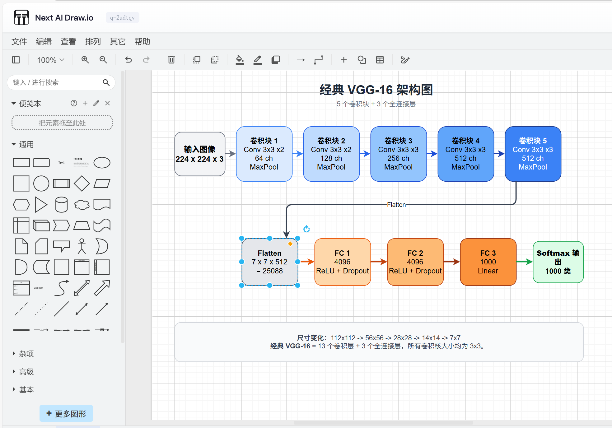The width and height of the screenshot is (612, 428).
Task: Click the waypoint connector toggle icon
Action: (x=318, y=60)
